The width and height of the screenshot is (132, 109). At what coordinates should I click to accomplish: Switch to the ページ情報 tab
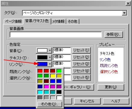coord(14,21)
